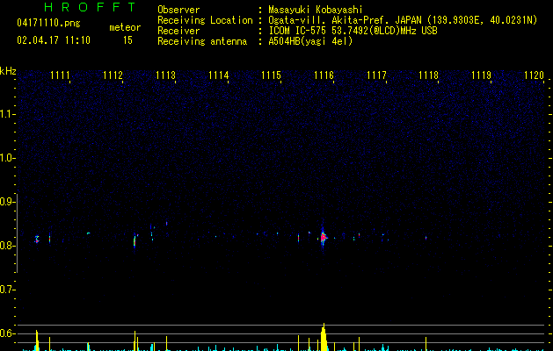Click the 1.0 kHz frequency label
Screen dimensions: 553x351
tap(7, 158)
